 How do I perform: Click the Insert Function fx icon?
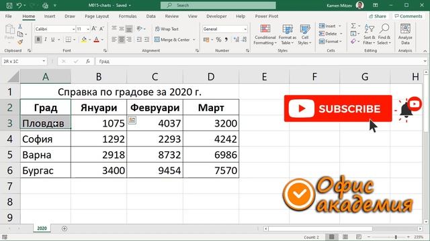click(x=88, y=61)
